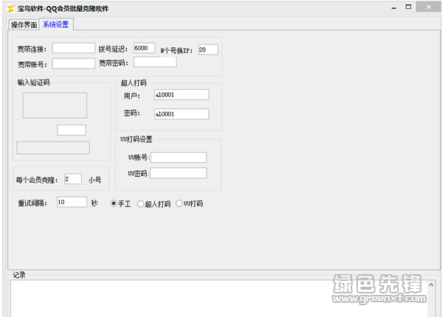Edit the 重试间隔 seconds field

pyautogui.click(x=72, y=202)
